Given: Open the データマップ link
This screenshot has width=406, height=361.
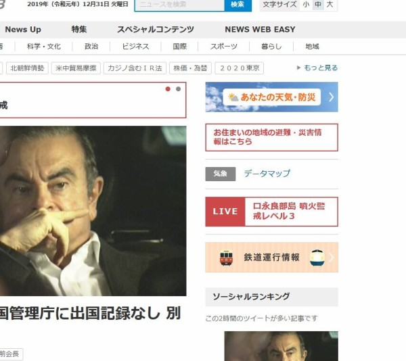Looking at the screenshot, I should (x=267, y=174).
